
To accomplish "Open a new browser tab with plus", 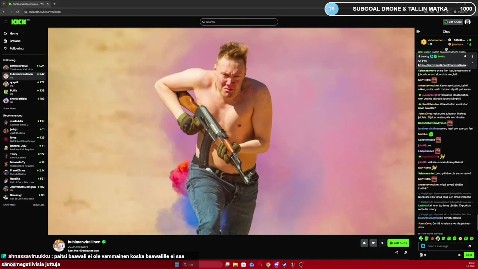I will pyautogui.click(x=55, y=4).
